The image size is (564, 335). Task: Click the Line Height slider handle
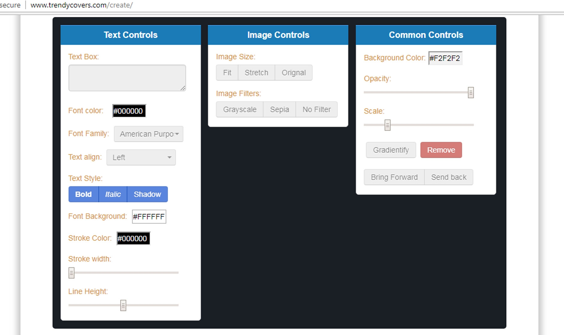[x=123, y=305]
